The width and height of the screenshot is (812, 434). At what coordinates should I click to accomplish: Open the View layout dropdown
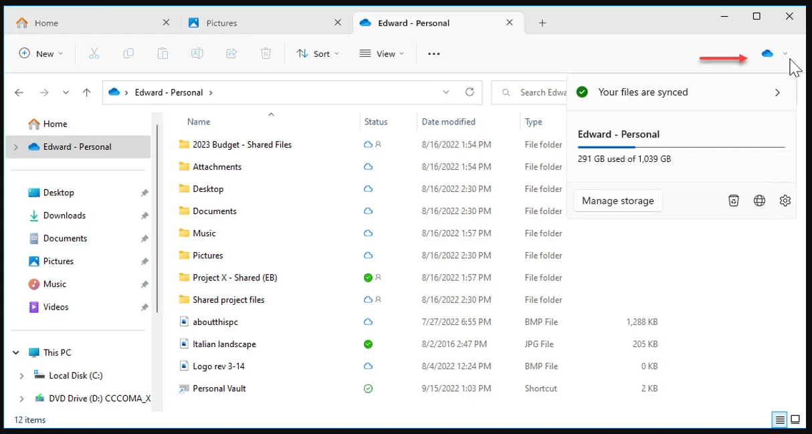pos(382,53)
